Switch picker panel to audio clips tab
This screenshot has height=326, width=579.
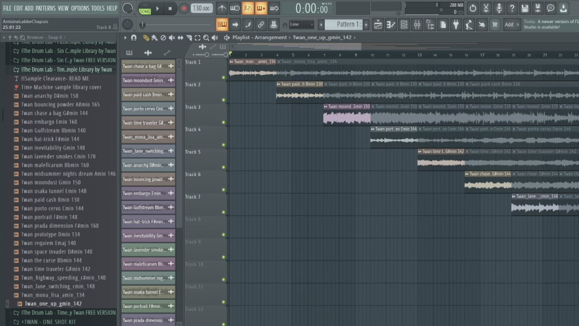pyautogui.click(x=148, y=53)
